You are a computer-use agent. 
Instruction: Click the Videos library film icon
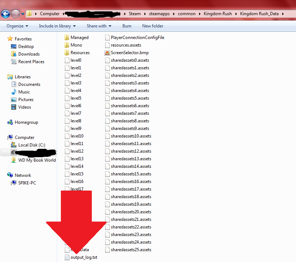[x=14, y=107]
